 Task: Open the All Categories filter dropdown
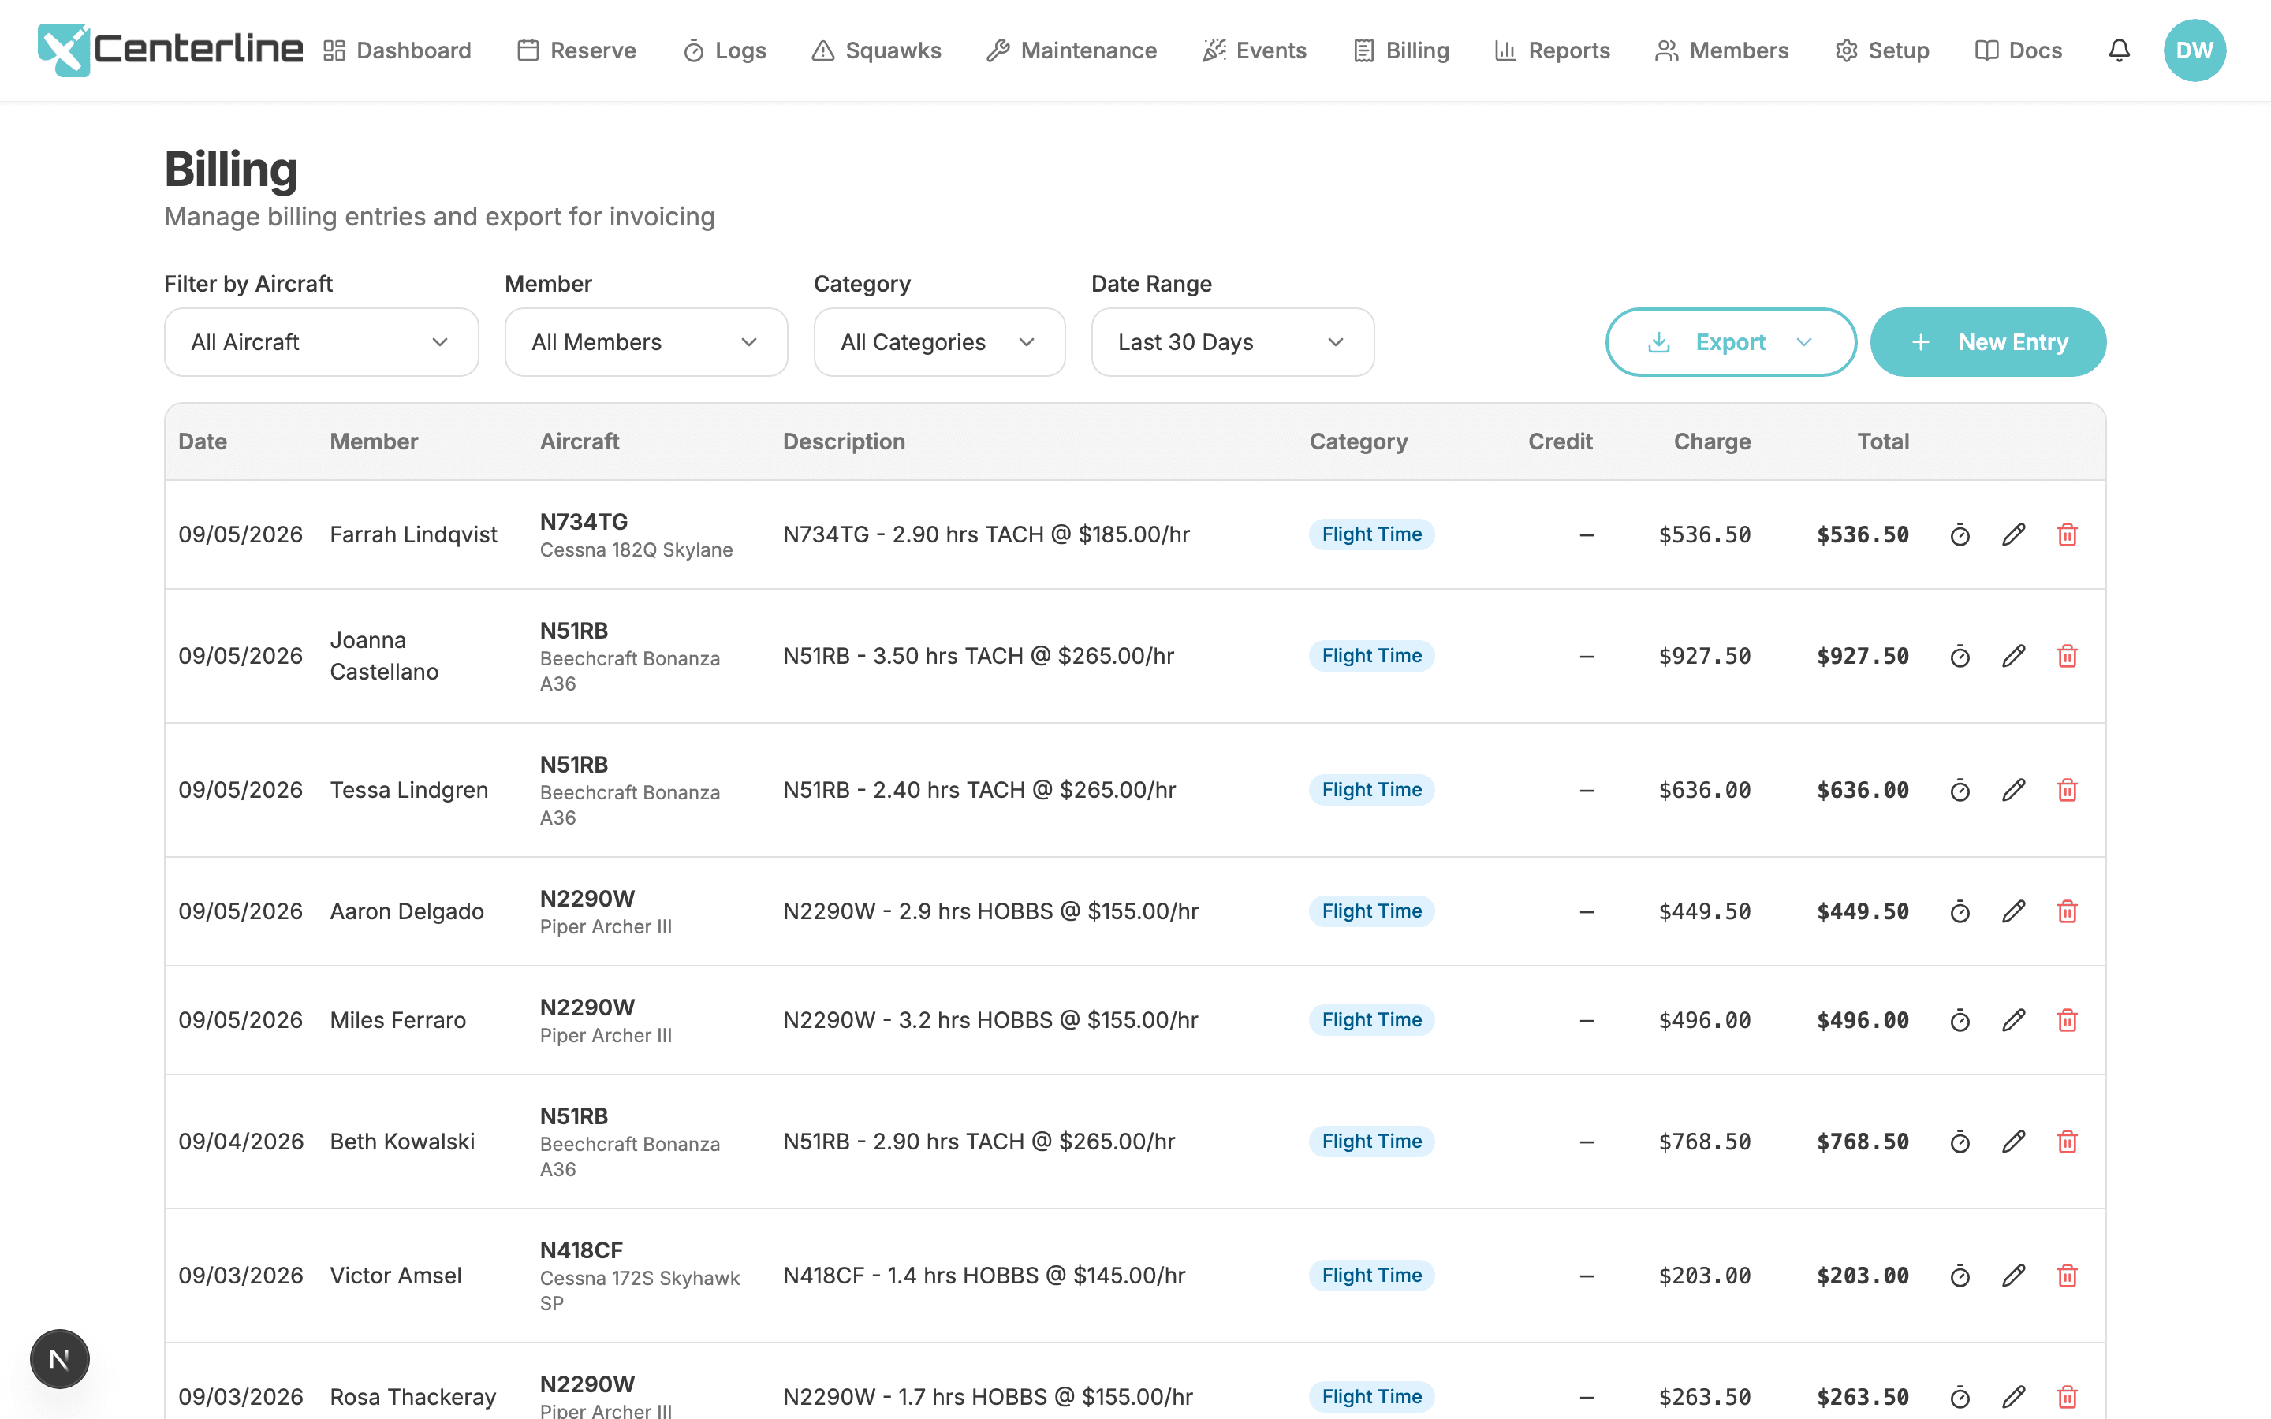(x=939, y=343)
